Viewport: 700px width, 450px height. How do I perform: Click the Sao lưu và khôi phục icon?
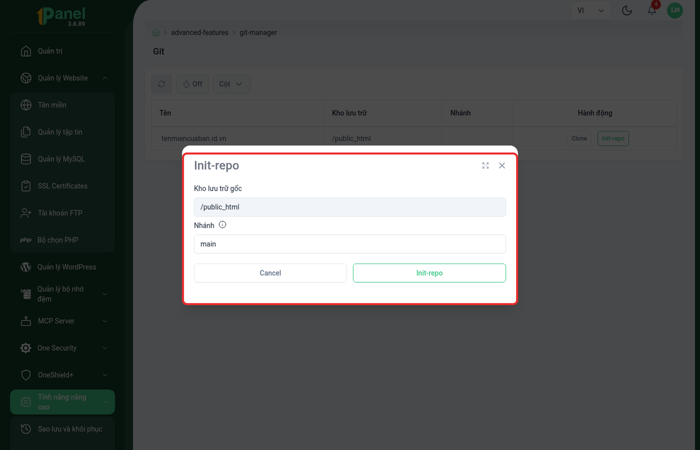26,429
